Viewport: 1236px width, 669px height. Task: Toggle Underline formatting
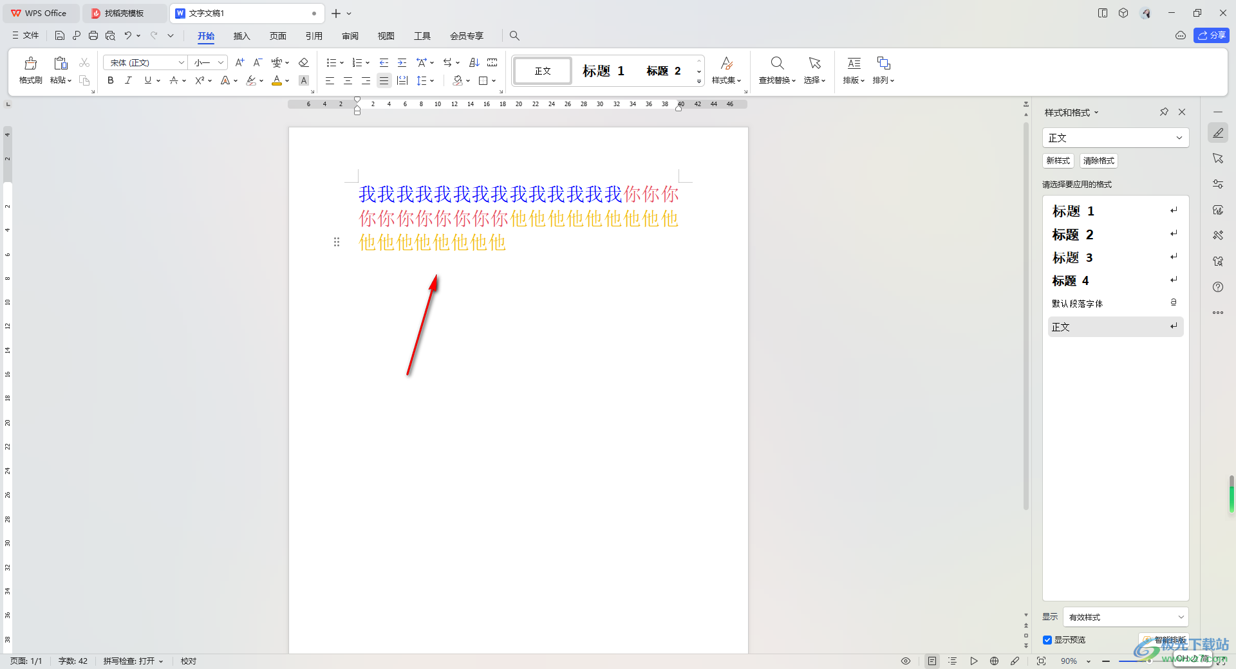148,80
